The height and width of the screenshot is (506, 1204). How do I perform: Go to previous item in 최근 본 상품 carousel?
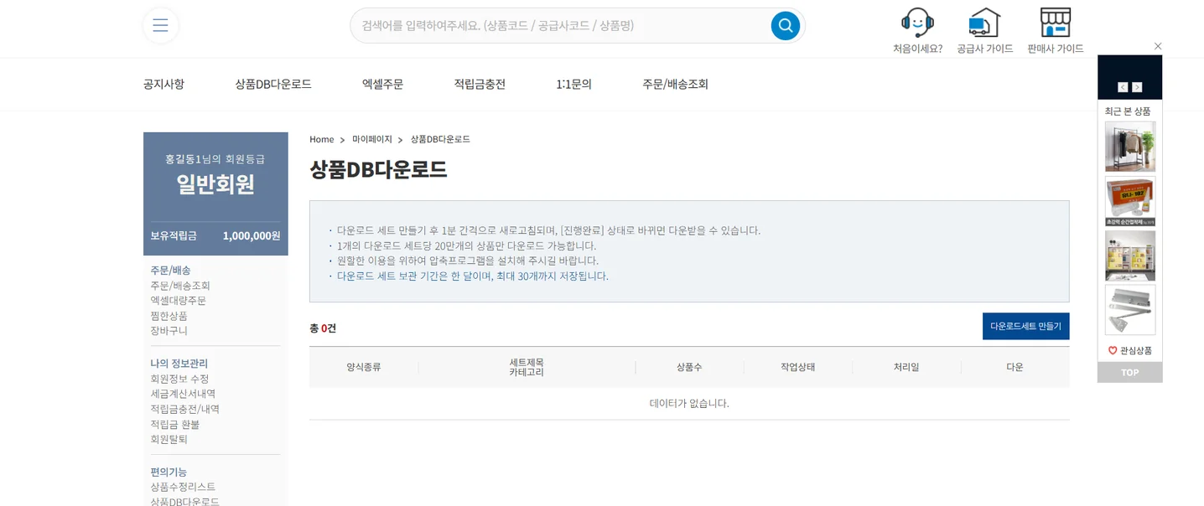1124,86
